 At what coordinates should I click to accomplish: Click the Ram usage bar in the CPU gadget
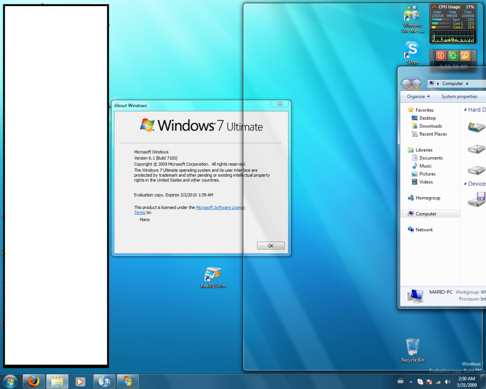tap(441, 19)
